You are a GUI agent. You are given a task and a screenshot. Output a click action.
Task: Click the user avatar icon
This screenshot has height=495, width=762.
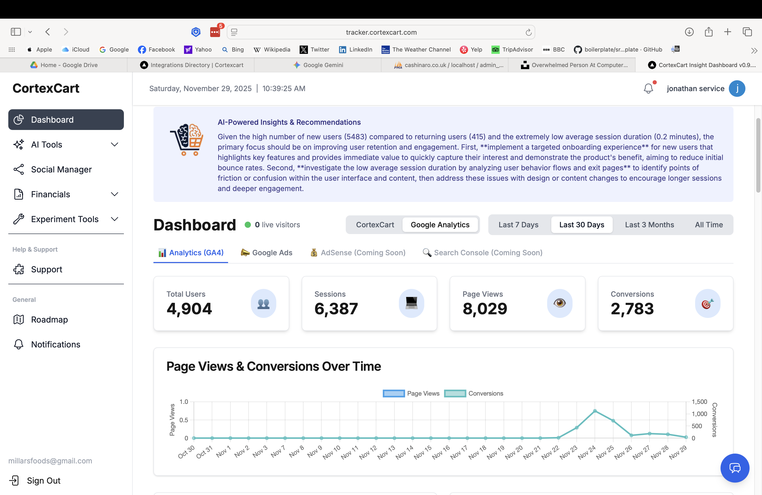click(737, 88)
